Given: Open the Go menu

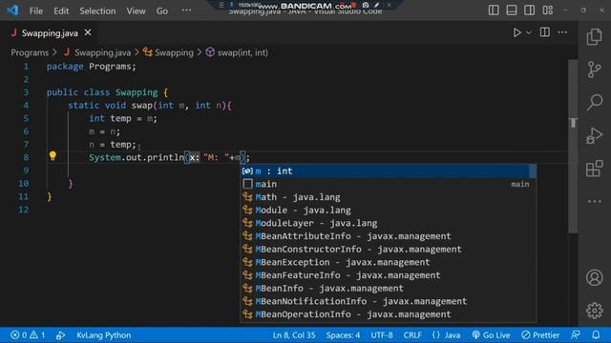Looking at the screenshot, I should point(162,10).
